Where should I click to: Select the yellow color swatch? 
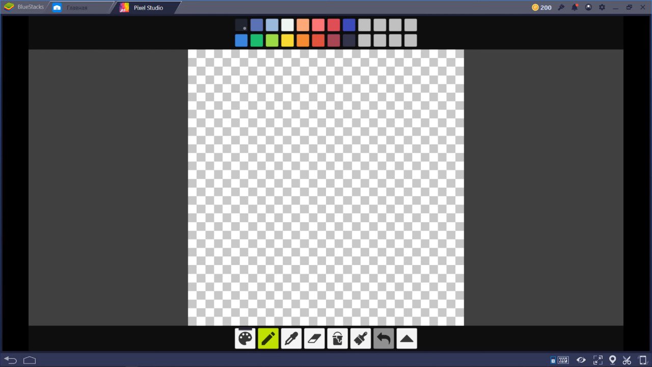click(x=287, y=41)
